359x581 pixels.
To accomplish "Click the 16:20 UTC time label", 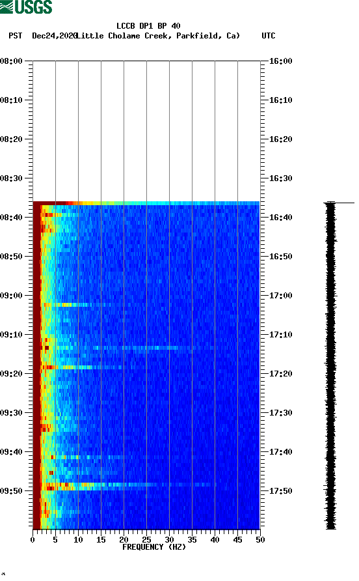I will coord(280,139).
